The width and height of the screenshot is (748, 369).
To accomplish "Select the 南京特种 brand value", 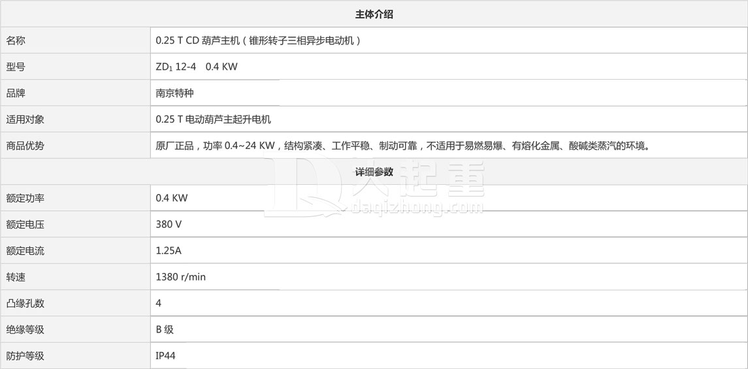I will (x=174, y=93).
